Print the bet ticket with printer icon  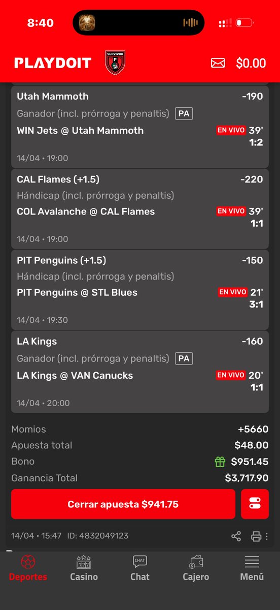pos(256,536)
